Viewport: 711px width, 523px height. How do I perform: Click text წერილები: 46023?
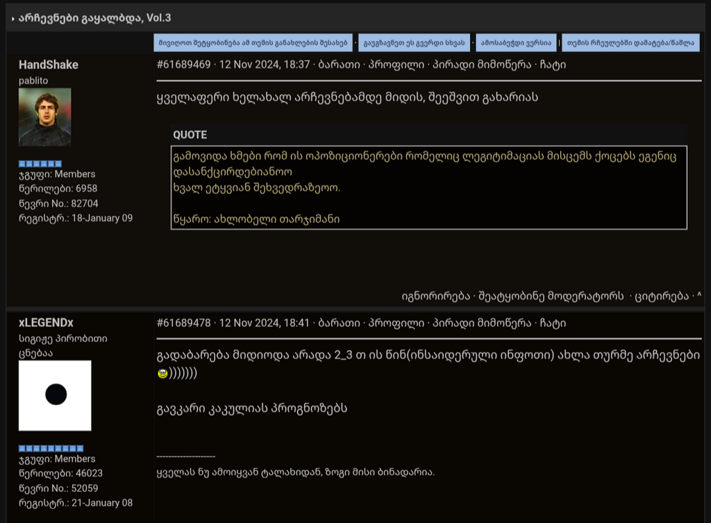(x=61, y=474)
